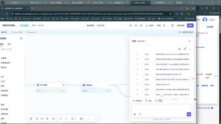Image resolution: width=221 pixels, height=124 pixels.
Task: Switch to 画布配置 tab
Action: 90,26
